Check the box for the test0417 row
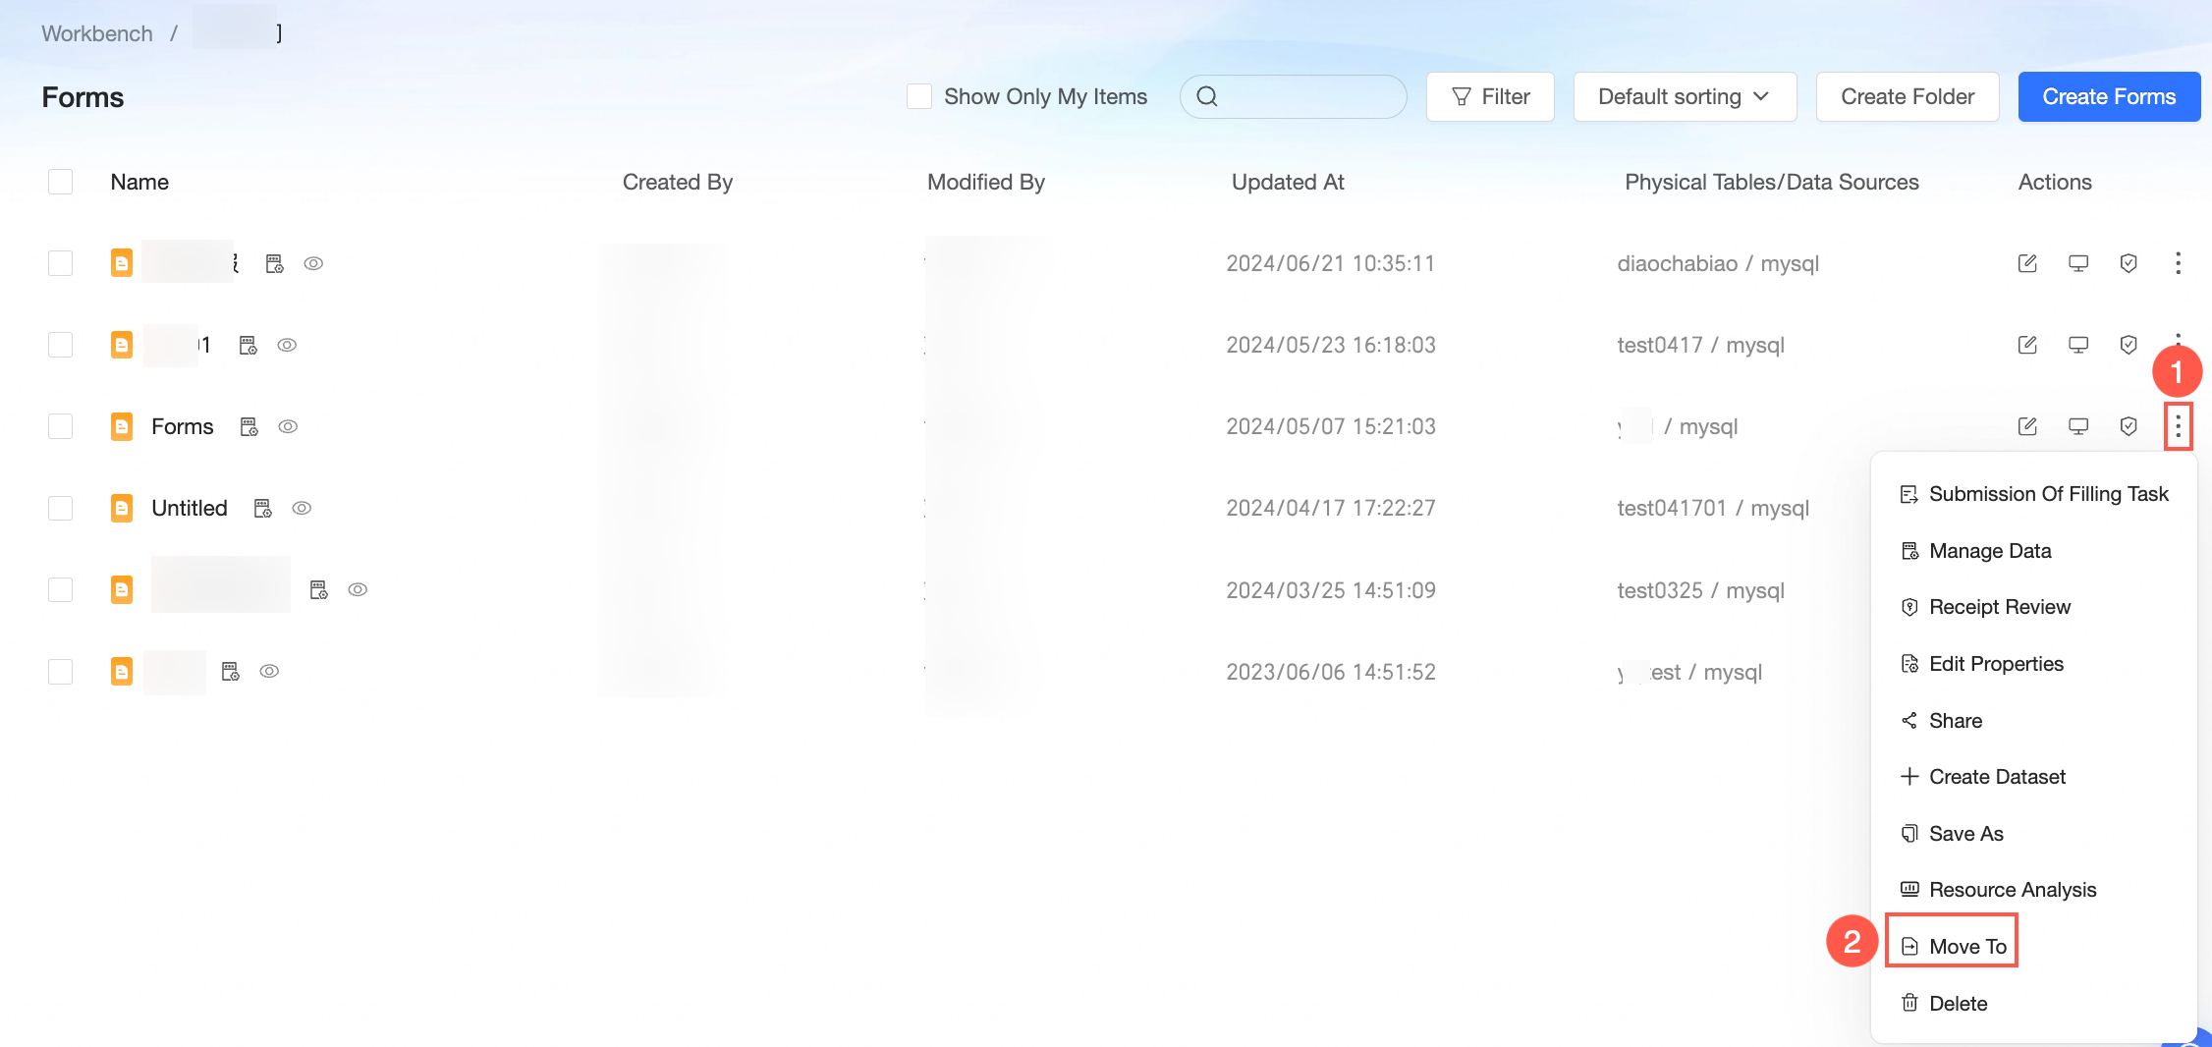 coord(61,345)
